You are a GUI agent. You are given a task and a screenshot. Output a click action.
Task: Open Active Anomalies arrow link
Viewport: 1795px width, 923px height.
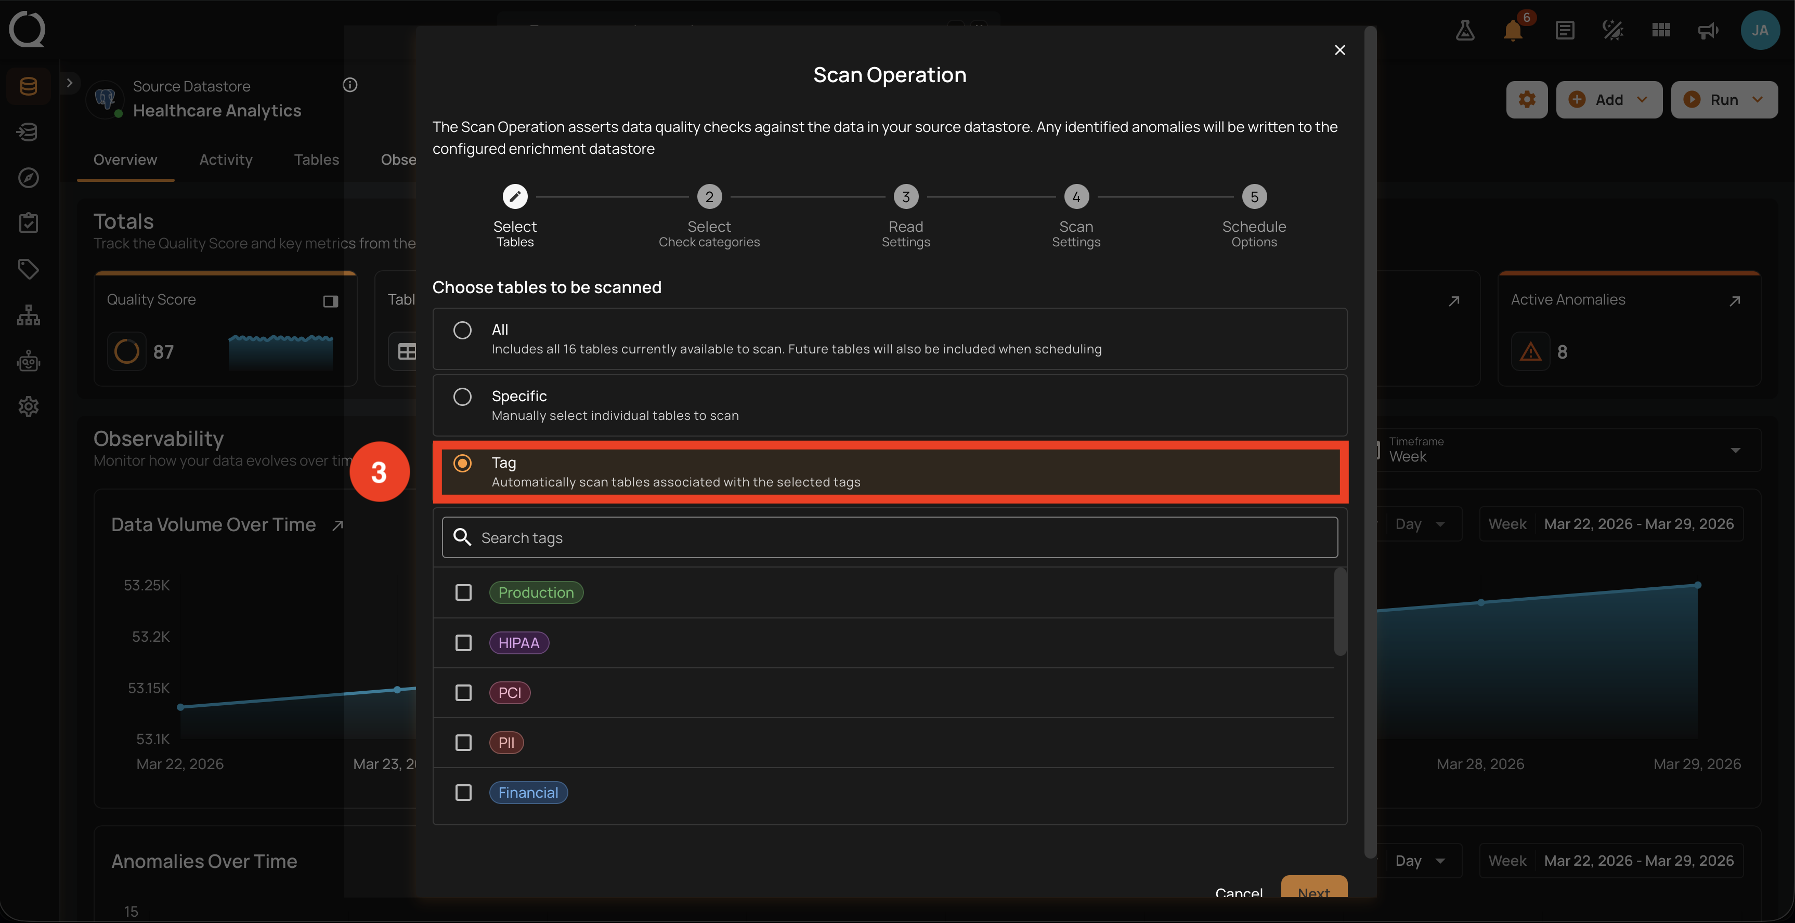1734,301
